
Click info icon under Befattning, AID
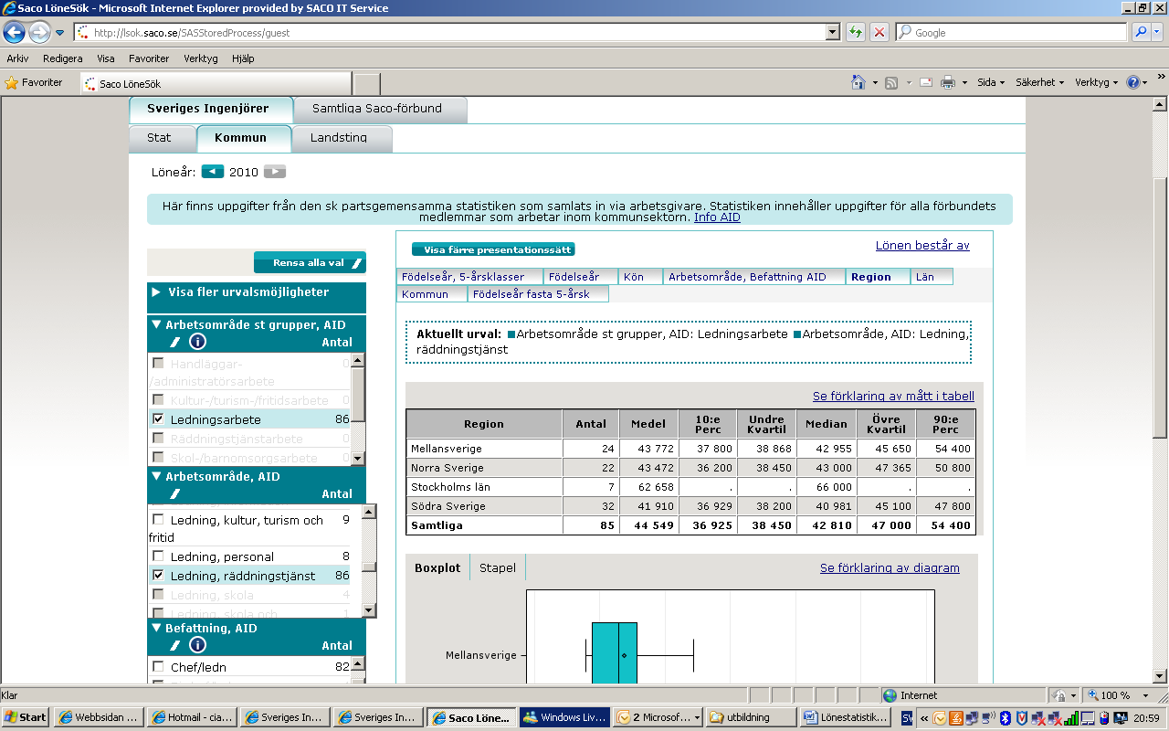[197, 645]
